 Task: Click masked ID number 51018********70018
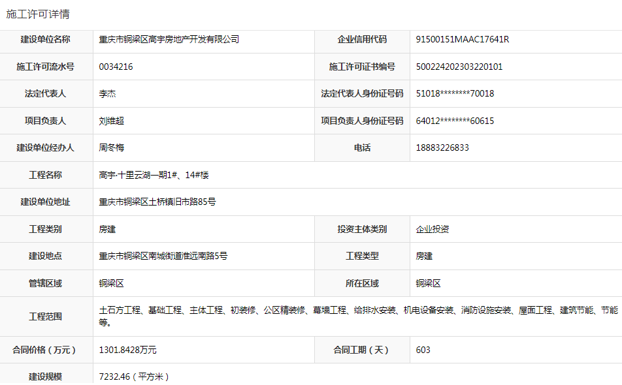[x=455, y=94]
